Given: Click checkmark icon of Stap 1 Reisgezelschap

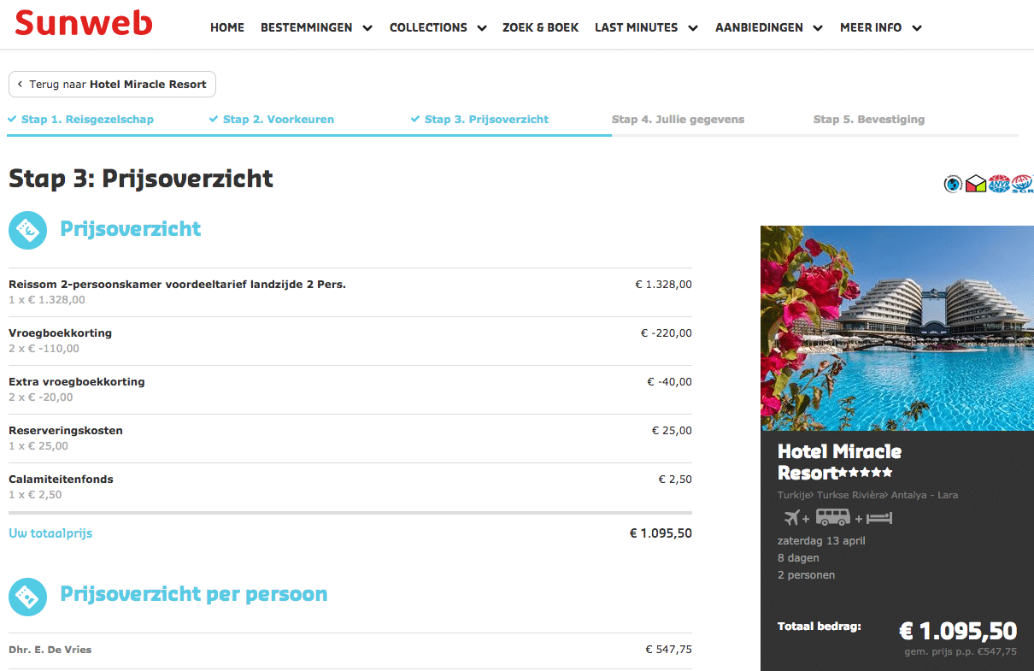Looking at the screenshot, I should tap(13, 119).
